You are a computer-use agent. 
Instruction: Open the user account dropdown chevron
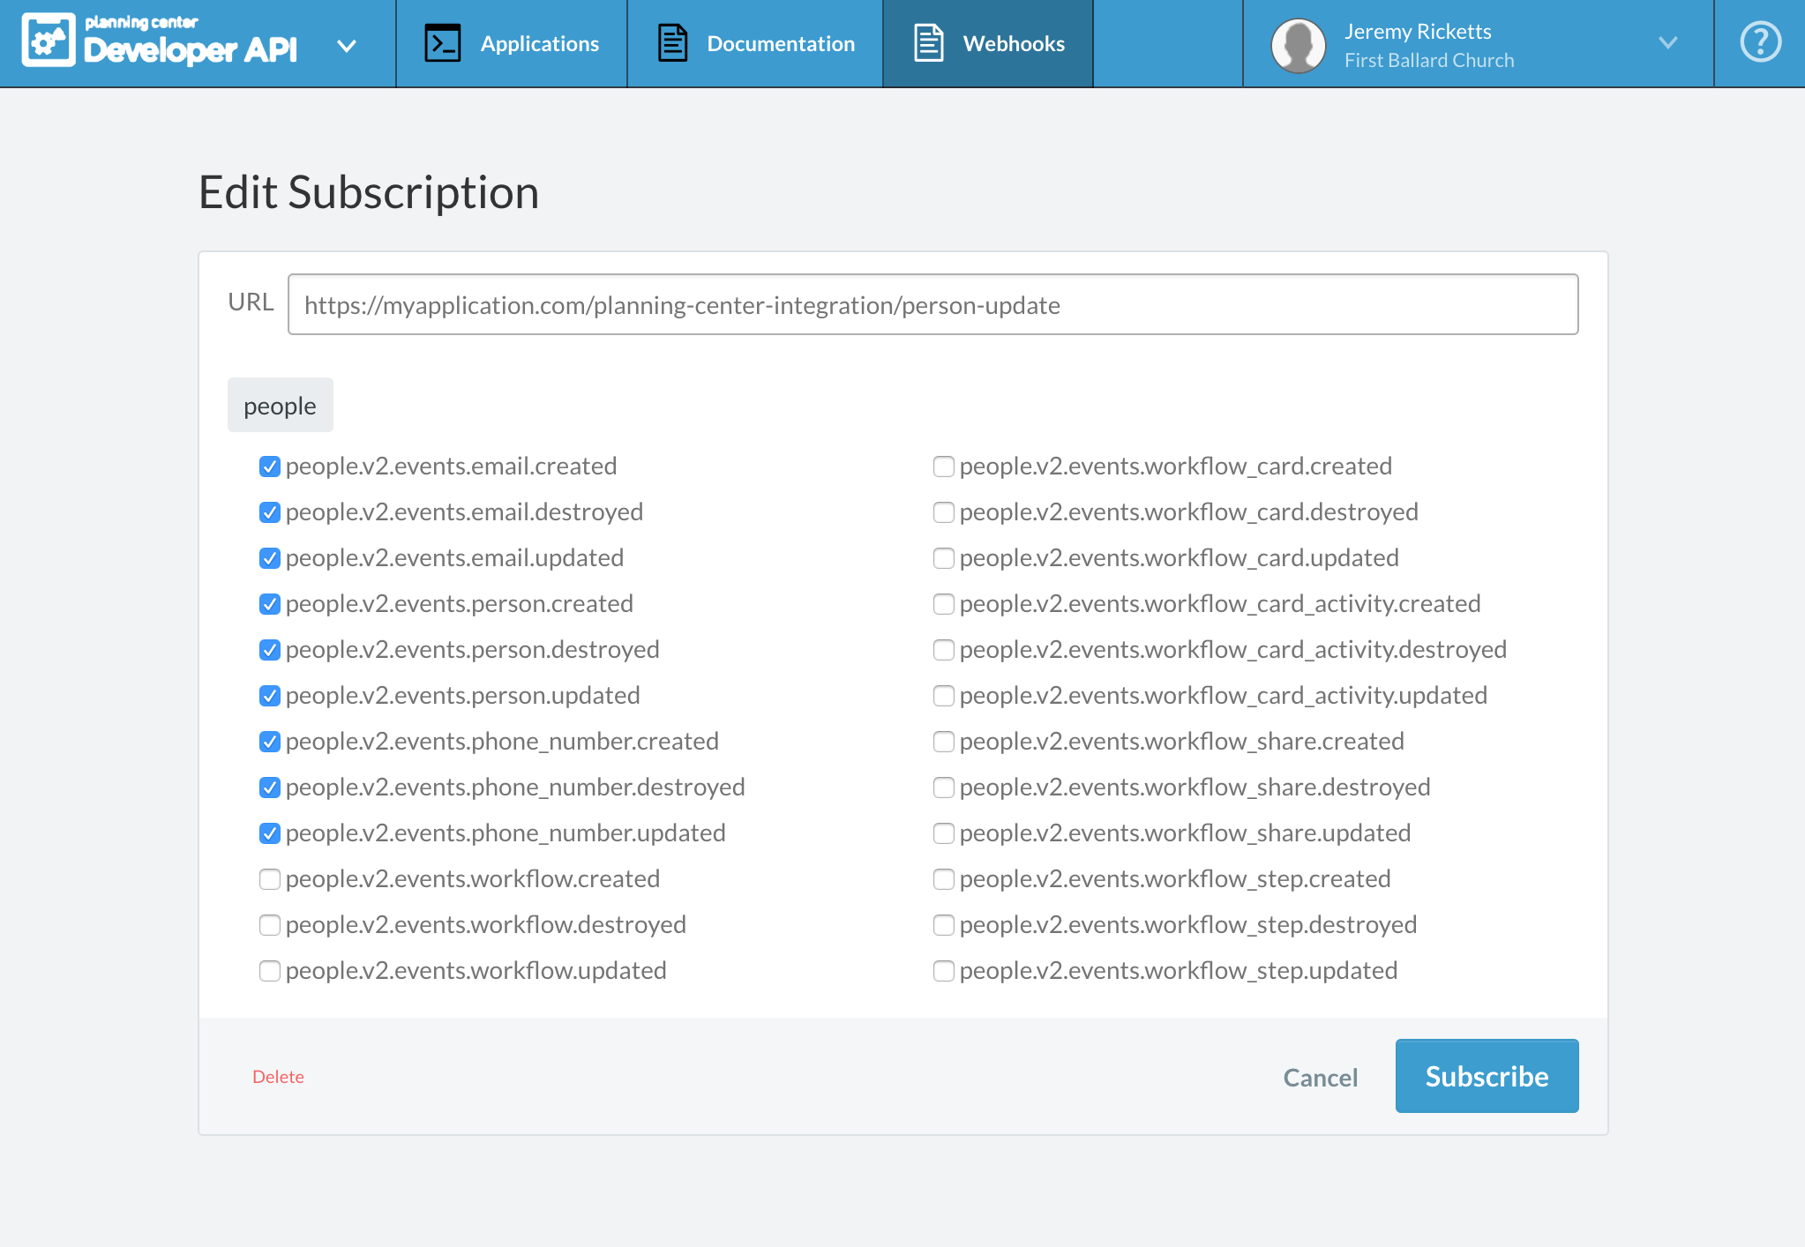(x=1667, y=42)
